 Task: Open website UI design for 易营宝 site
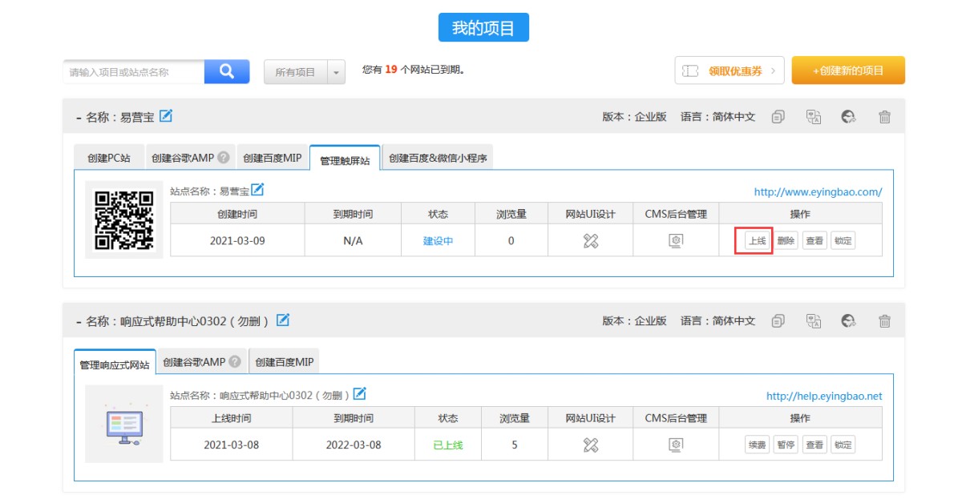pyautogui.click(x=591, y=240)
